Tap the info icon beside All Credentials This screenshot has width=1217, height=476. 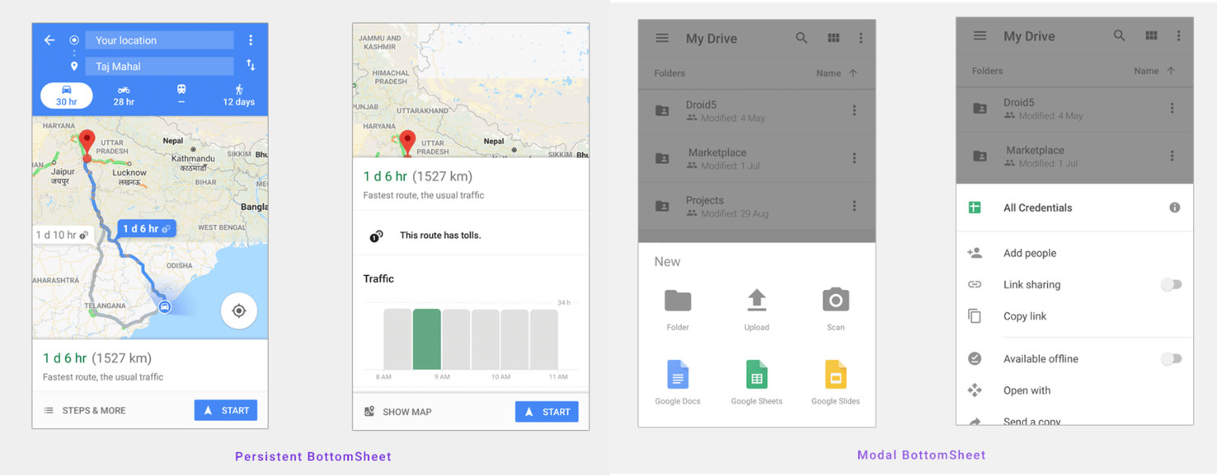(1174, 208)
